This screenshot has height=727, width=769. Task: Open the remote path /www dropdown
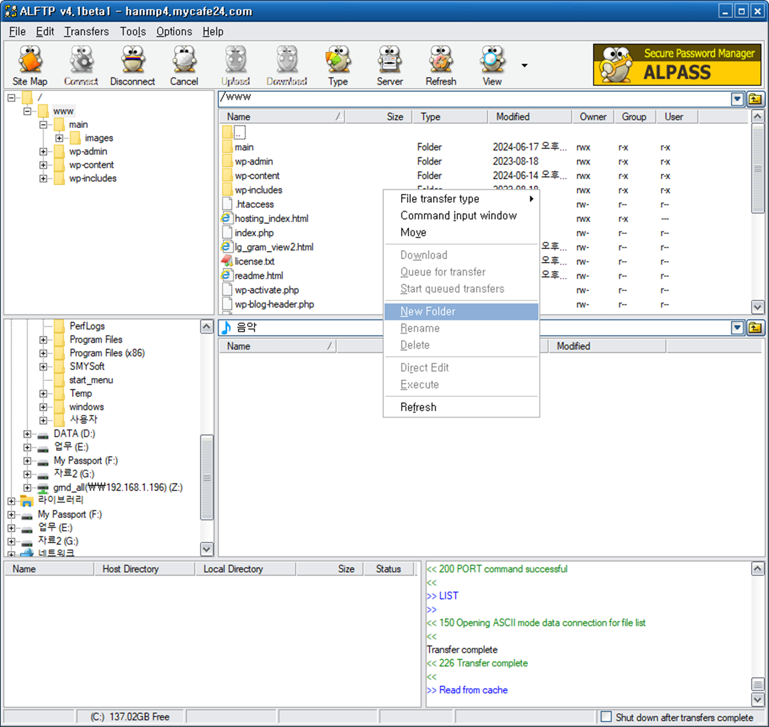pos(737,99)
